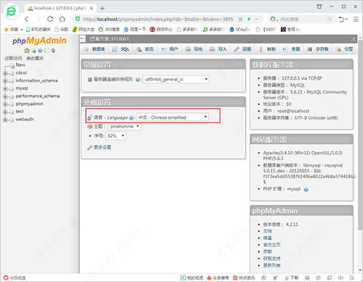Click the help icon beside server connection collation

[x=137, y=80]
